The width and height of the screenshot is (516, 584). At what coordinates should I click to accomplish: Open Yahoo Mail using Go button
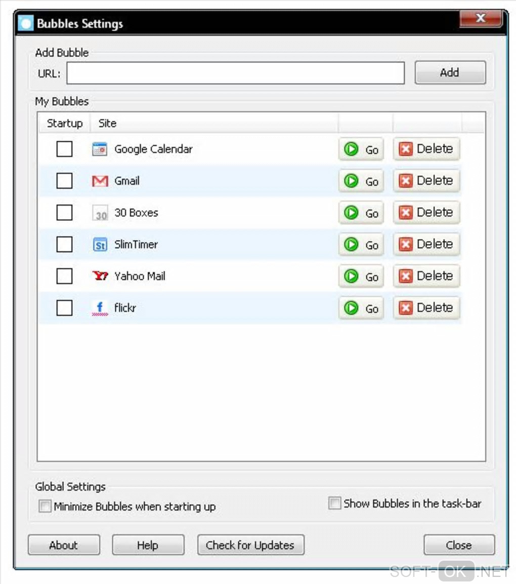[x=361, y=277]
